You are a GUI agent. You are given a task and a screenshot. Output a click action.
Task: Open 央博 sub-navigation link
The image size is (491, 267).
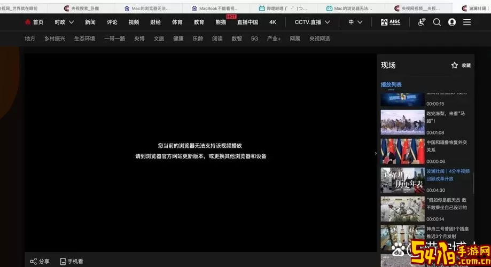139,39
